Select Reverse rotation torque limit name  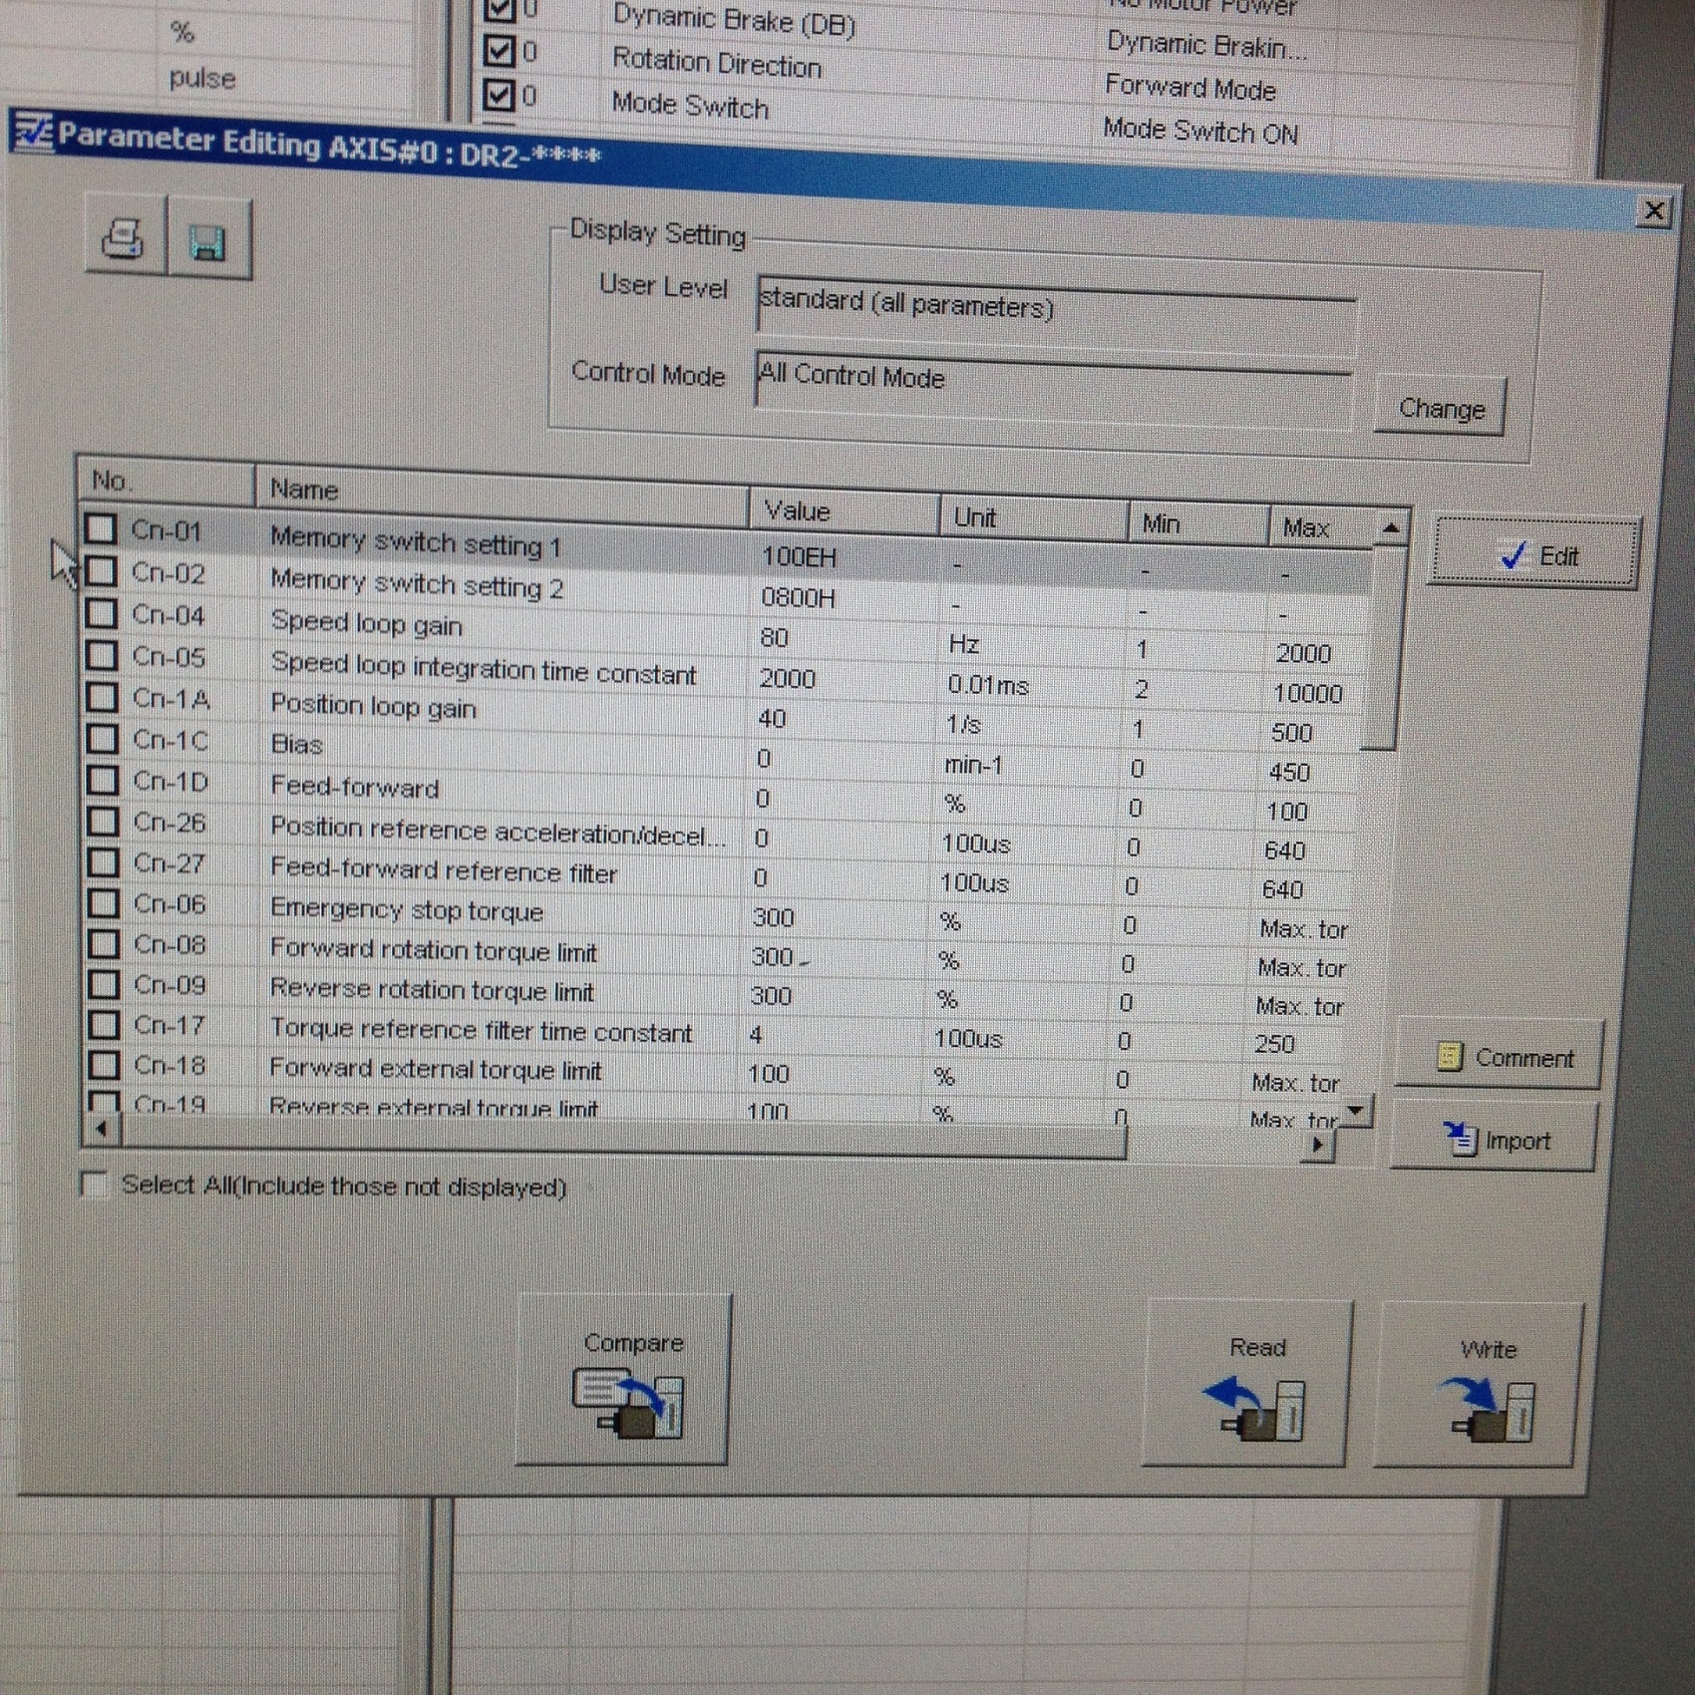coord(432,990)
